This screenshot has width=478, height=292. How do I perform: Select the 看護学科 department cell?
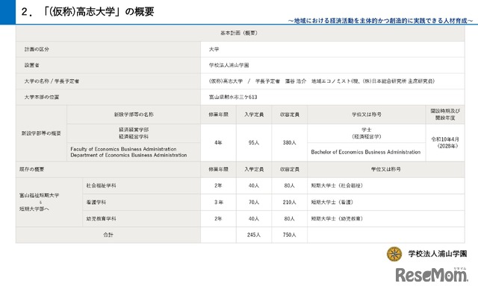pos(141,202)
